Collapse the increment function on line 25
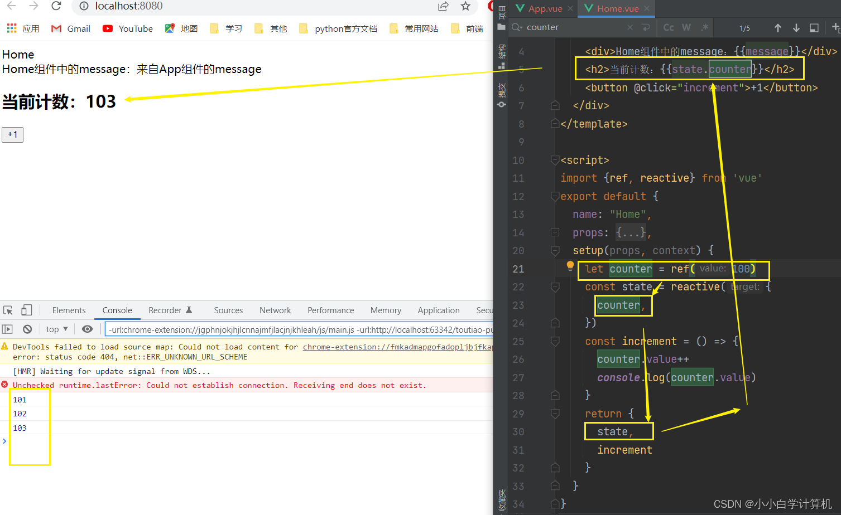Image resolution: width=841 pixels, height=515 pixels. pos(555,341)
